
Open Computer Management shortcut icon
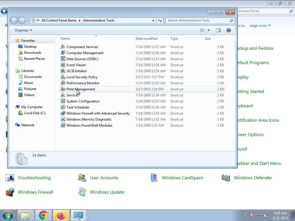(x=63, y=53)
